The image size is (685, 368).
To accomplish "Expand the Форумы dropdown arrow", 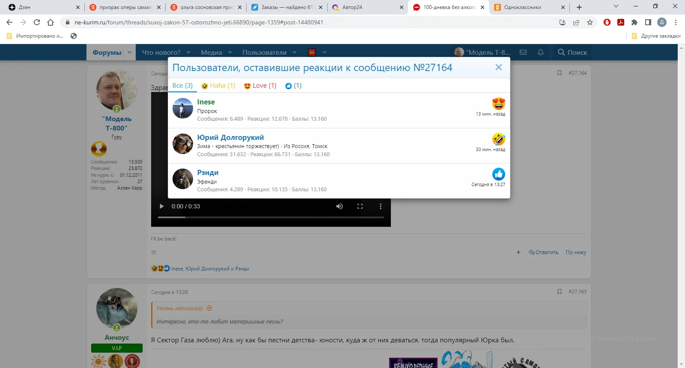I will tap(129, 53).
